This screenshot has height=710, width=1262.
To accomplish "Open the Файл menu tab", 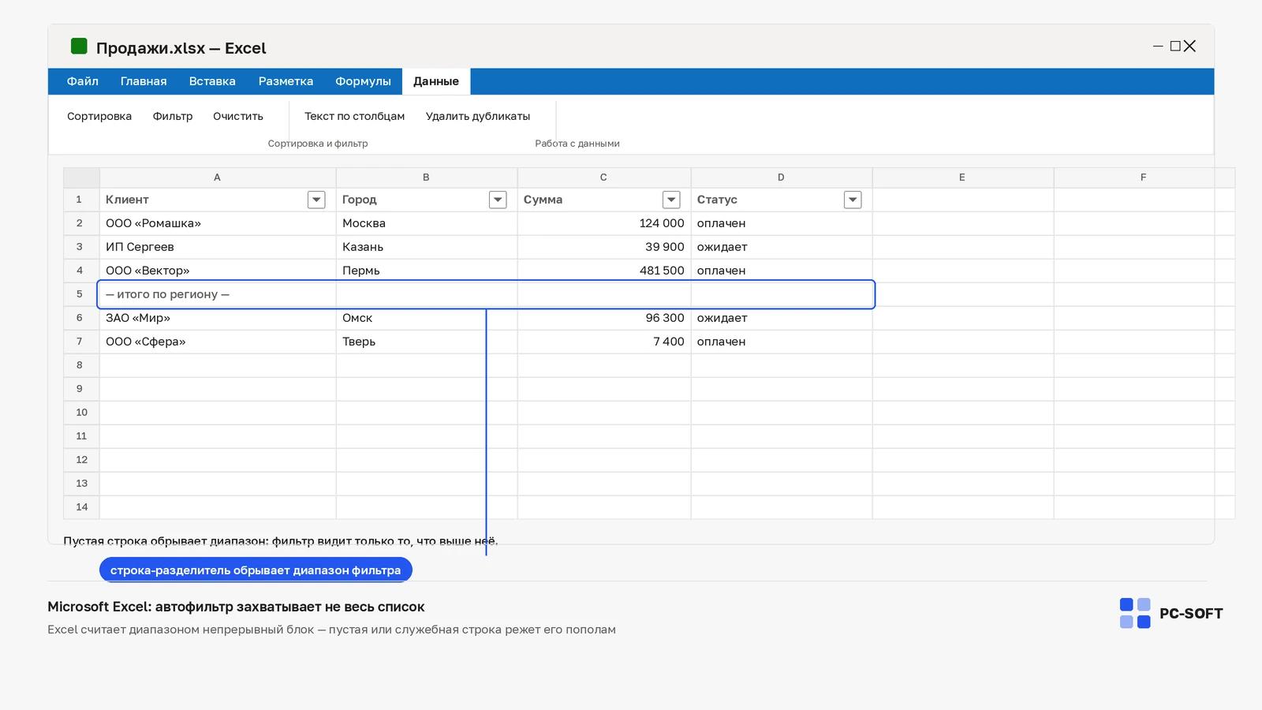I will click(83, 81).
